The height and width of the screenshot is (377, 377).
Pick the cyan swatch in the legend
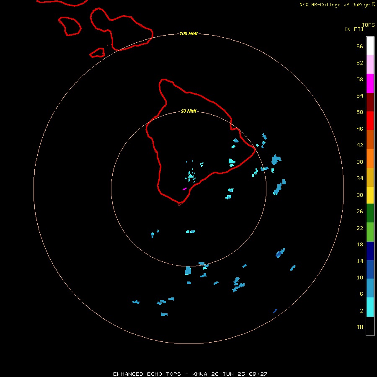pyautogui.click(x=370, y=307)
